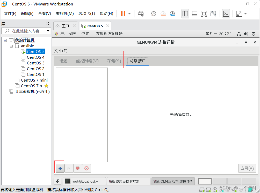
Task: Select CentOS 2 in the library tree
Action: click(36, 69)
